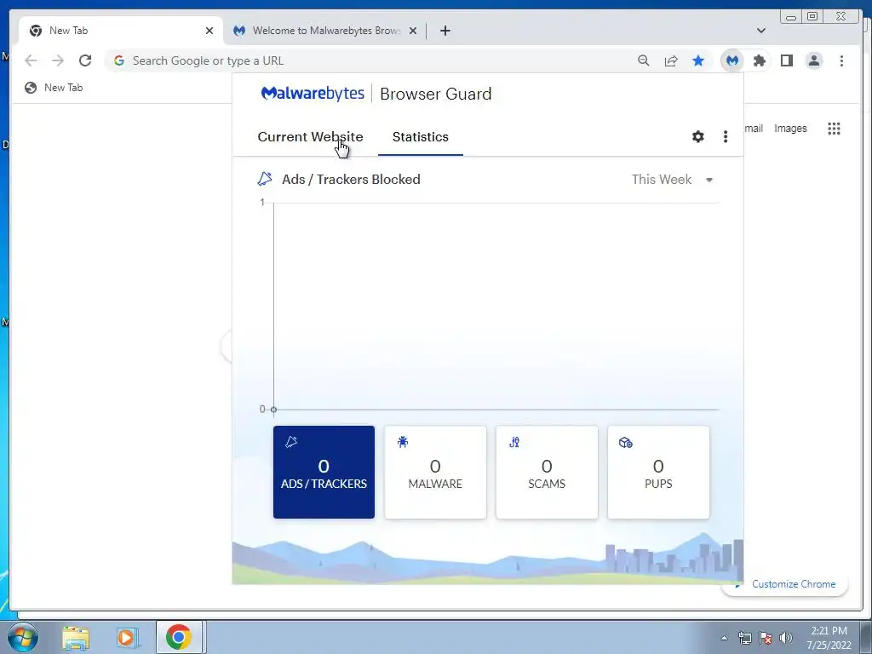Click the Malwarebytes extension toolbar icon
The width and height of the screenshot is (872, 654).
(x=732, y=60)
